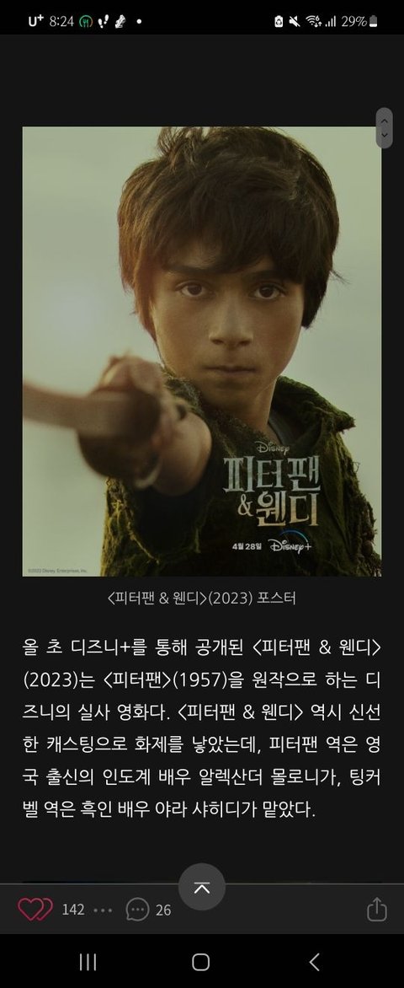Tap the Android home navigation button
This screenshot has height=988, width=404.
[201, 962]
